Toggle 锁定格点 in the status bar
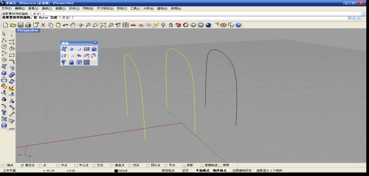This screenshot has width=369, height=176. click(168, 171)
